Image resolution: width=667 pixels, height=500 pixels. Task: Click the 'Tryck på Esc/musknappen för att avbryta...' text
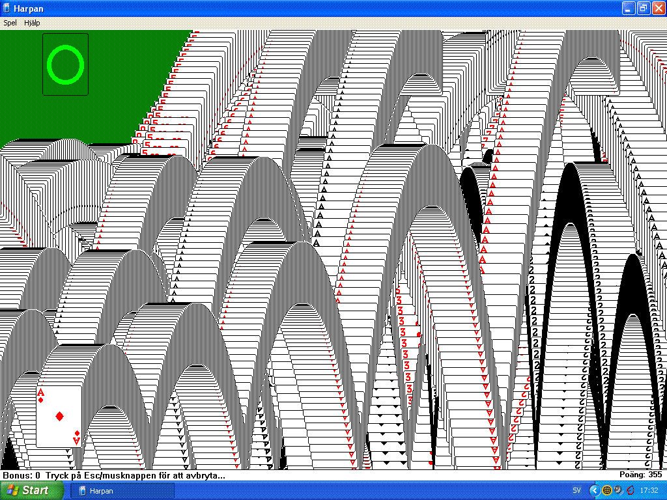pyautogui.click(x=135, y=475)
